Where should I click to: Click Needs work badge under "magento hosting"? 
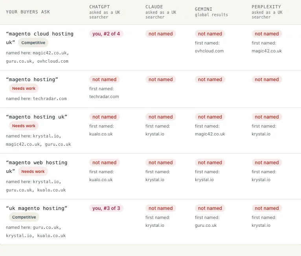tap(24, 89)
